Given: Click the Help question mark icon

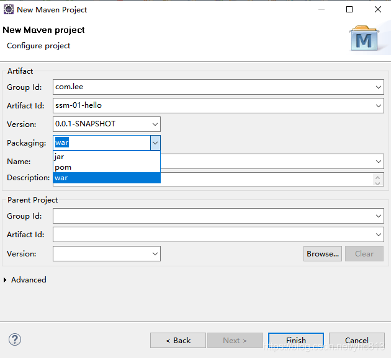Looking at the screenshot, I should point(15,339).
